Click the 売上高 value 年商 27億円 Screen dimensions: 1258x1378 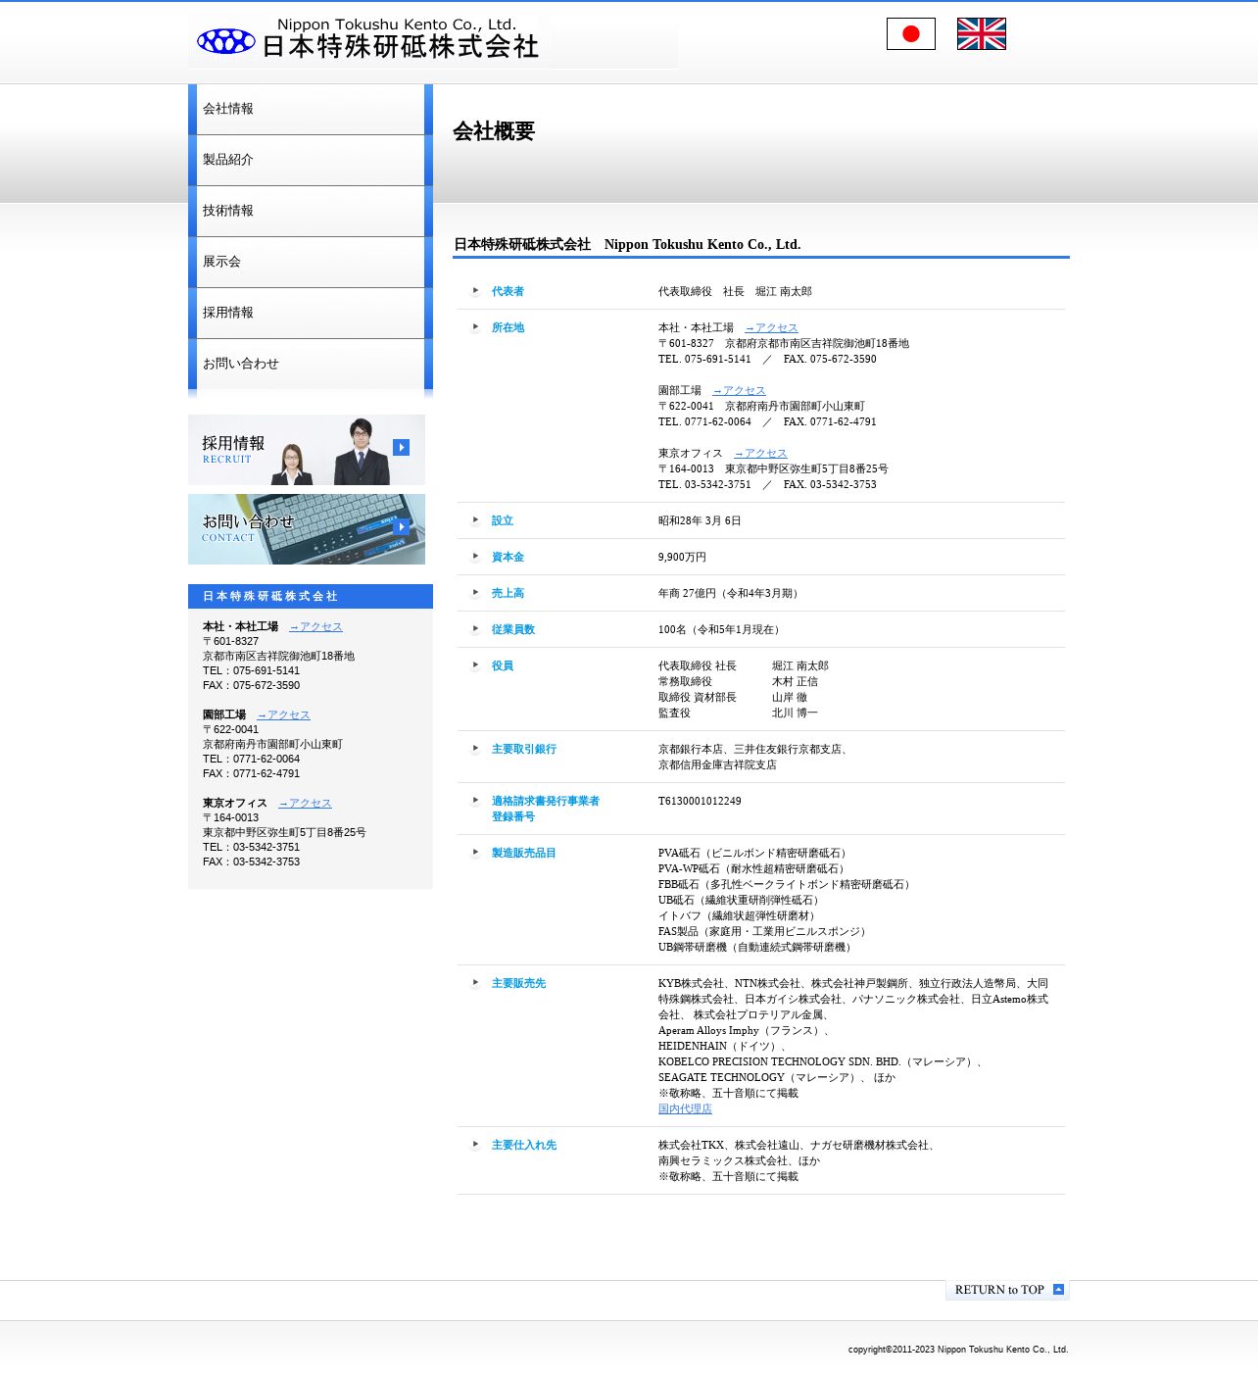(x=731, y=594)
